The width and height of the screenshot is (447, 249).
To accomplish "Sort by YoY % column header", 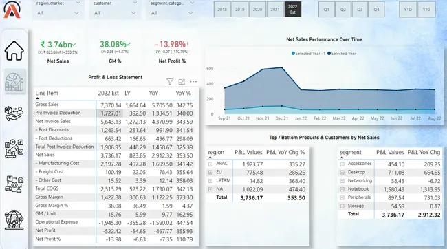I will coord(184,93).
